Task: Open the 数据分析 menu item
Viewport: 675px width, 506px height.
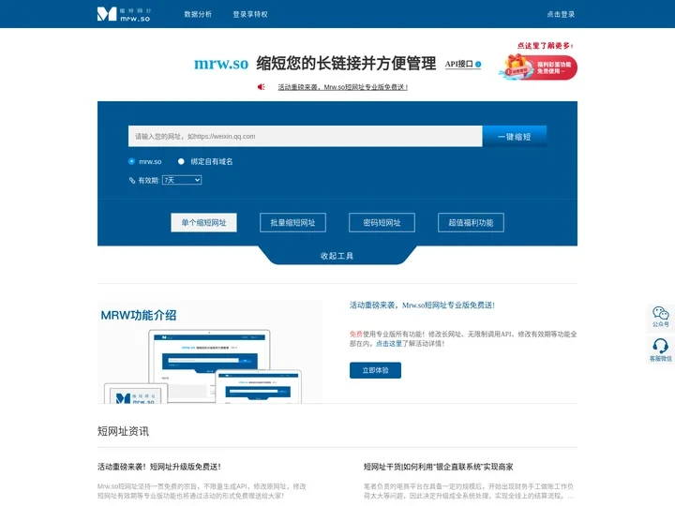Action: tap(198, 14)
